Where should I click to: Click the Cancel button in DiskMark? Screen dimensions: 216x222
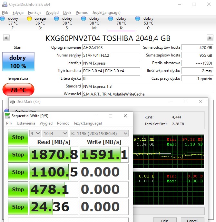point(192,221)
